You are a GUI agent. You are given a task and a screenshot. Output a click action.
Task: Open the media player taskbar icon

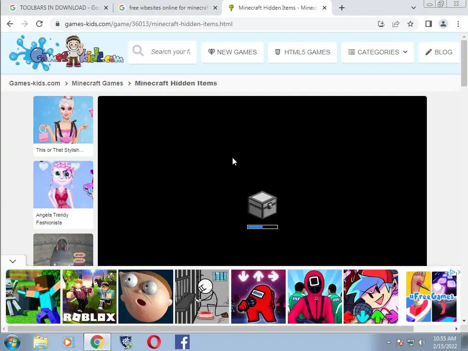point(68,342)
